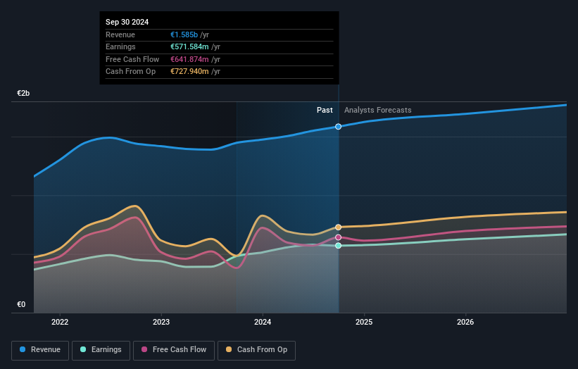This screenshot has height=369, width=578.
Task: Toggle the Cash From Op legend series
Action: (x=256, y=350)
